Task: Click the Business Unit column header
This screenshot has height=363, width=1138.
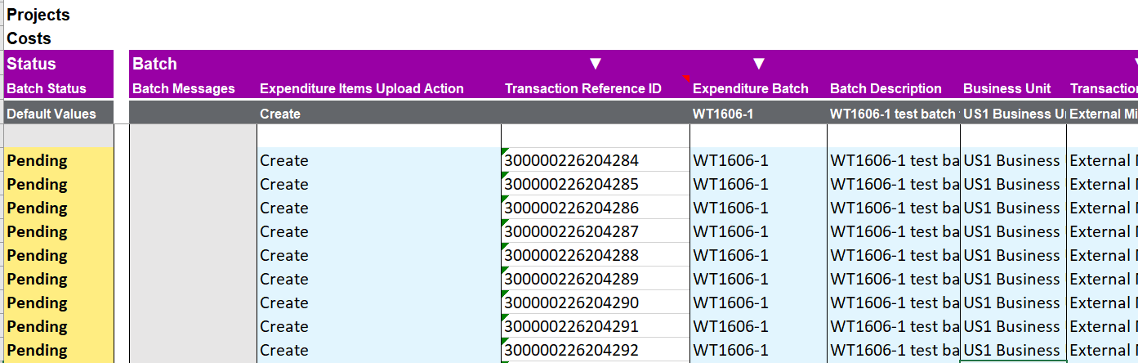Action: coord(1007,88)
